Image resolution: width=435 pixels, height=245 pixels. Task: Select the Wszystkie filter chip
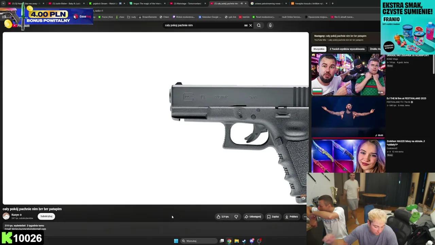pos(319,49)
